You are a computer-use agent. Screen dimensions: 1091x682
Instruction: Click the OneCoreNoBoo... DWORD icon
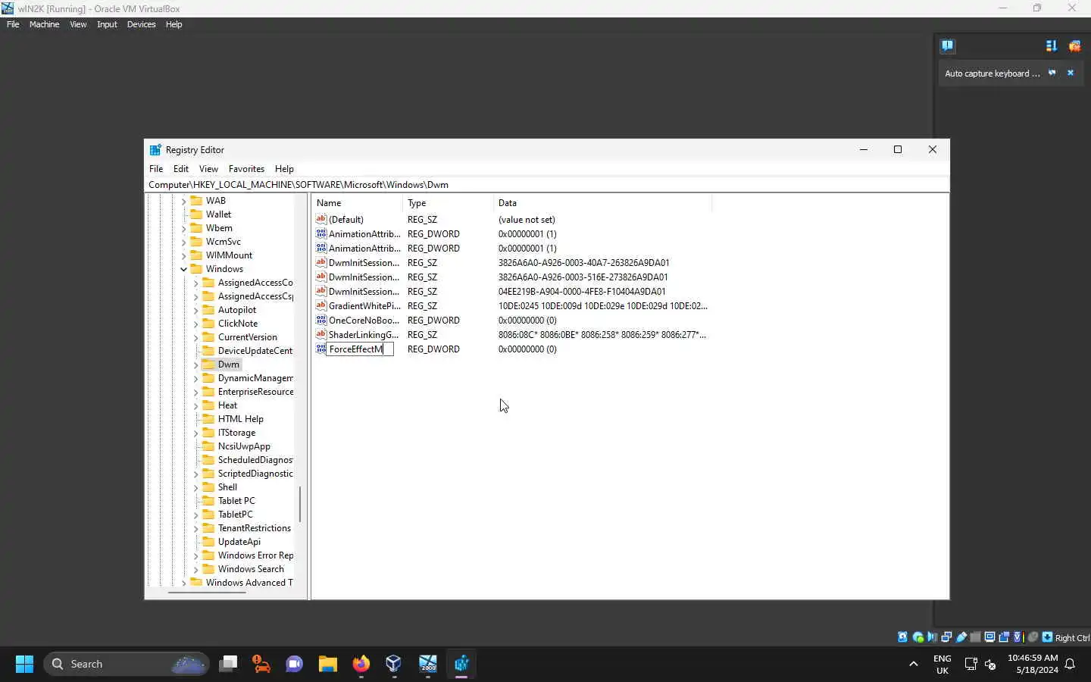(x=320, y=320)
